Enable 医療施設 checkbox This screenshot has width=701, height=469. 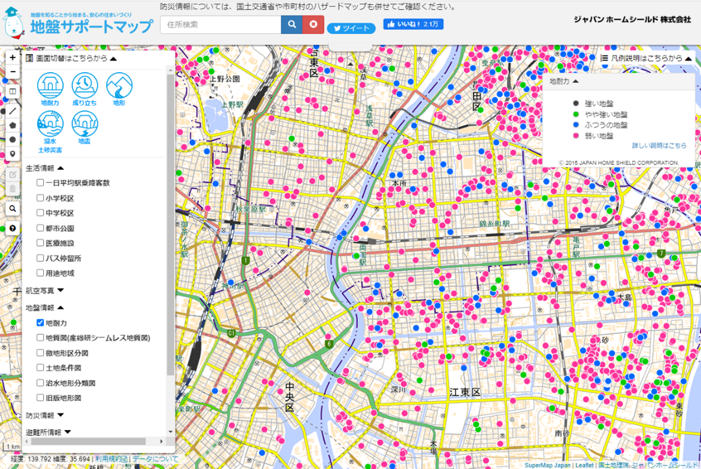coord(40,243)
